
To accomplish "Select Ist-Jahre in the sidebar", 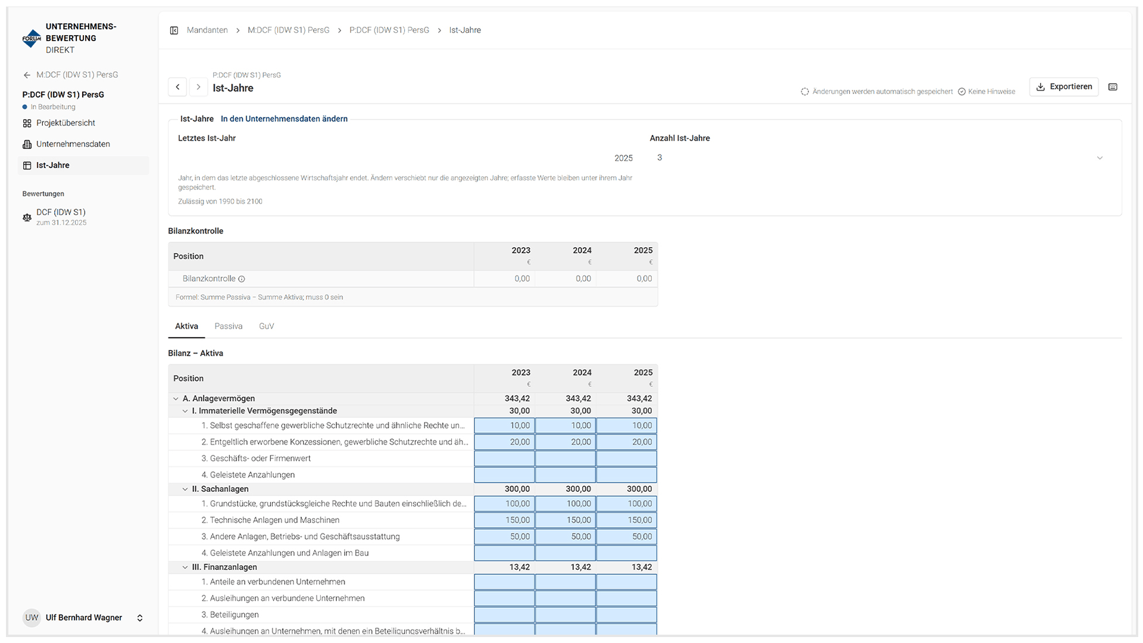I will 83,166.
